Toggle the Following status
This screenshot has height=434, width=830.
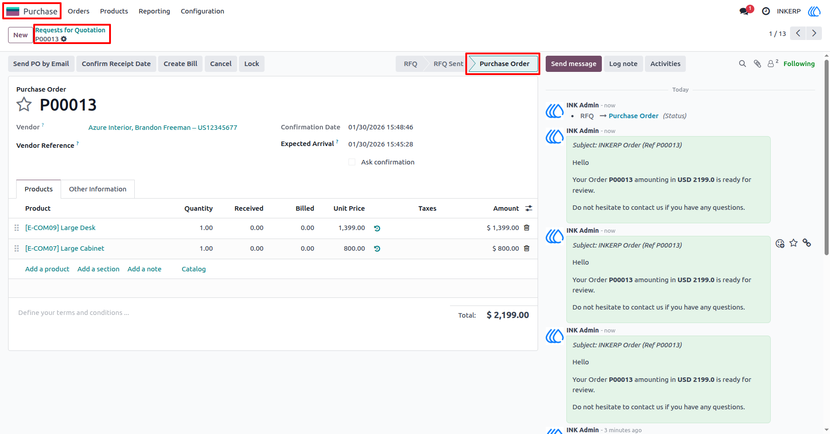pos(799,64)
